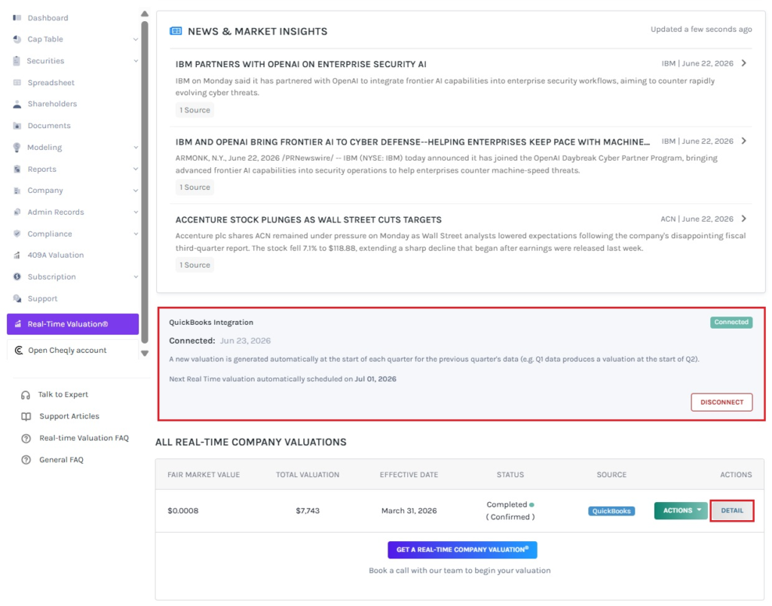Click the IBM Partners with OpenAI headline
The image size is (772, 606).
pyautogui.click(x=301, y=65)
